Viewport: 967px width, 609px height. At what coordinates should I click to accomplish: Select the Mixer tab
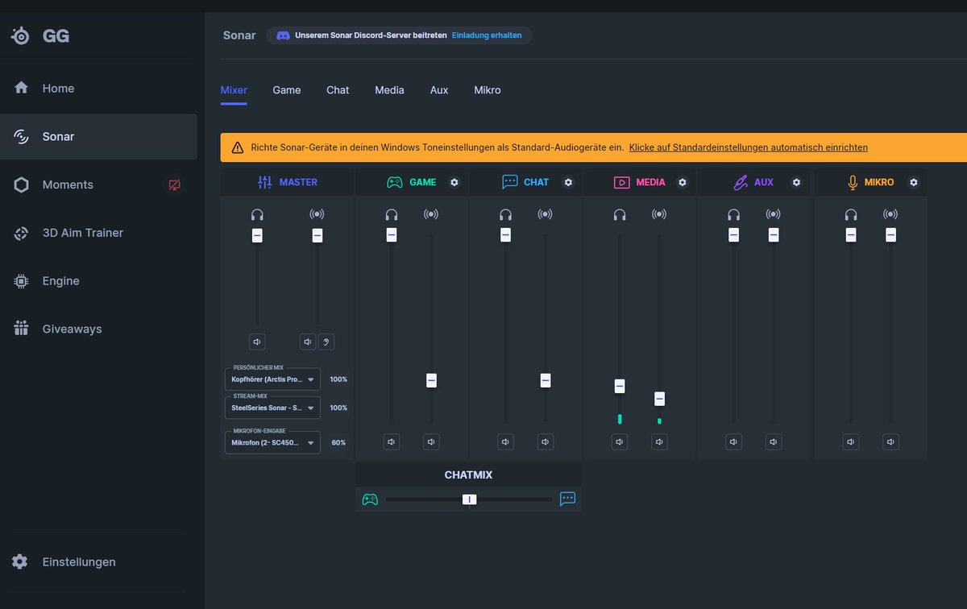[234, 90]
